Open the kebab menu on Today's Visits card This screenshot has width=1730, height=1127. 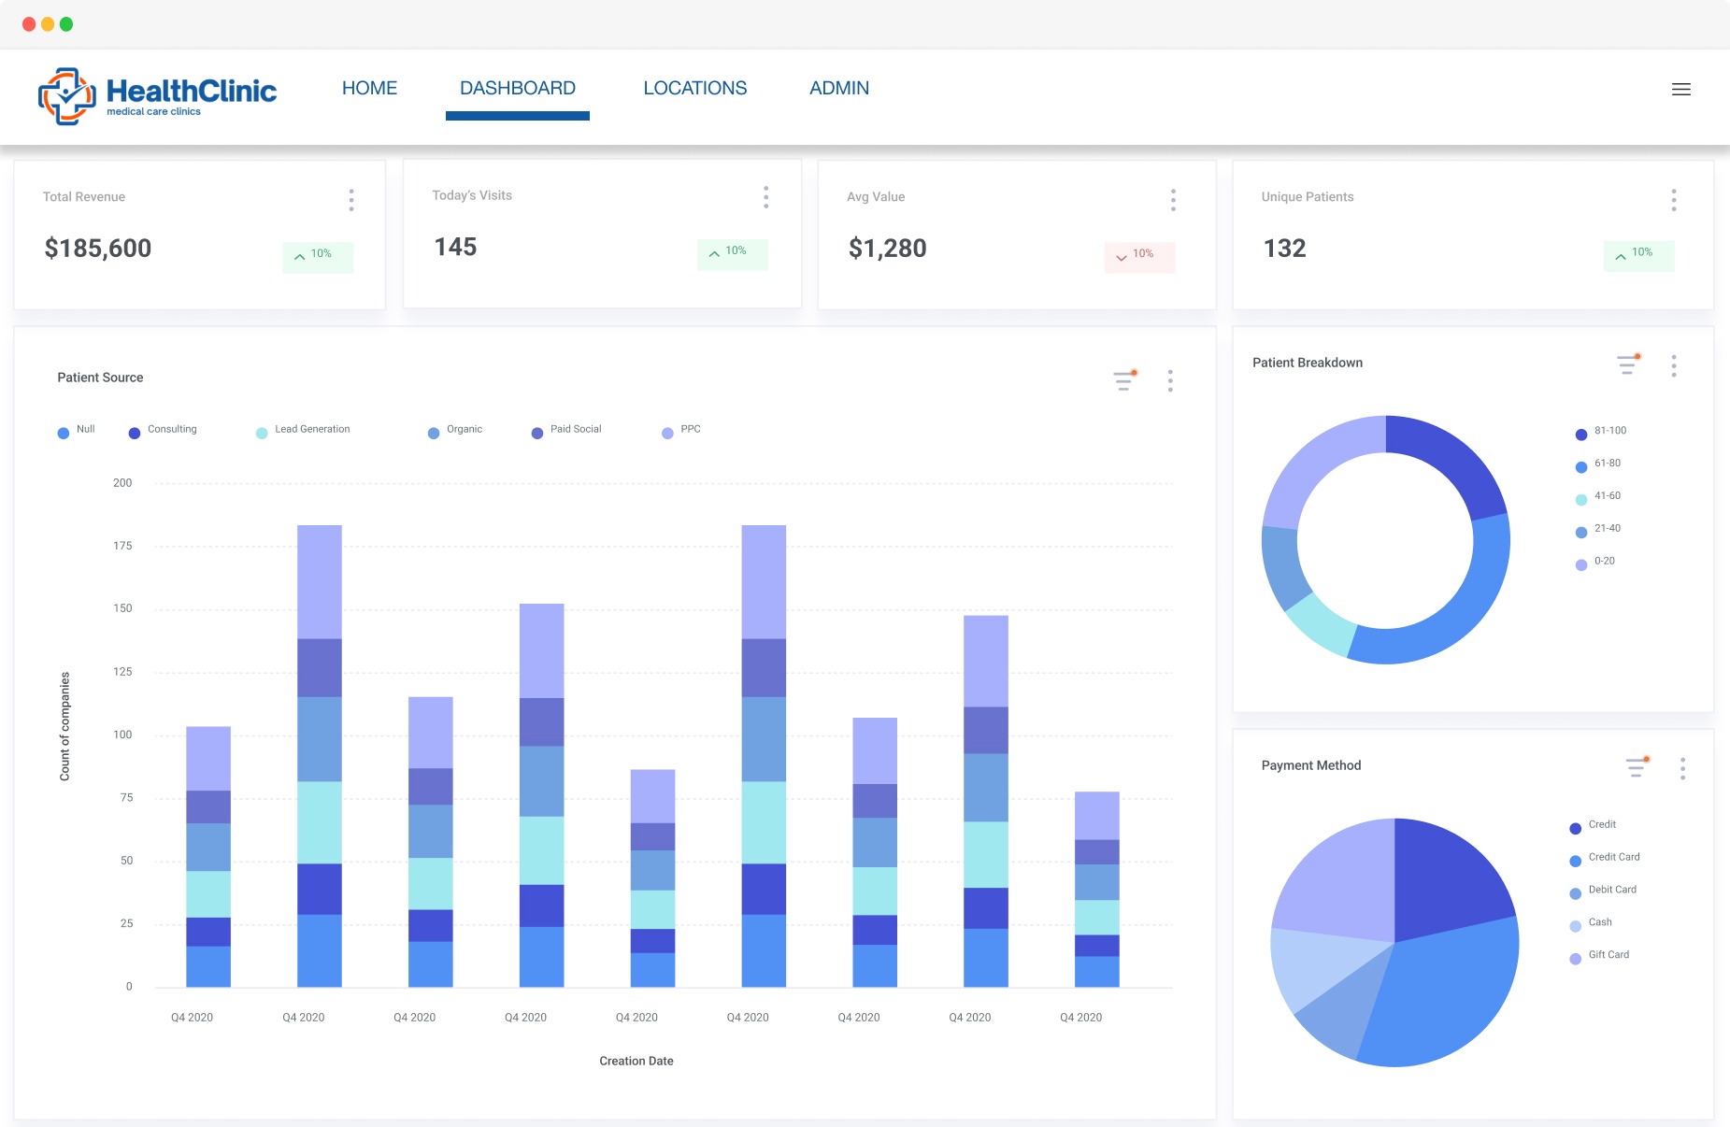(766, 197)
